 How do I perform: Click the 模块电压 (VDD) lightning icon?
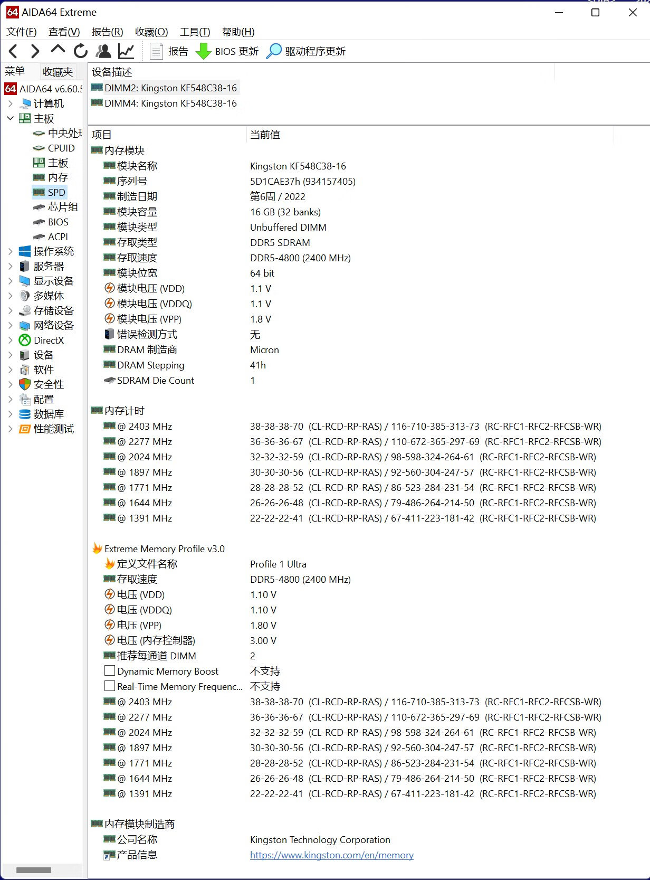109,288
